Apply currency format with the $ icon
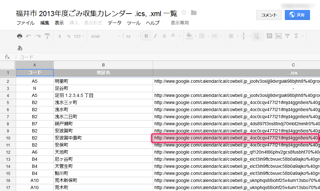This screenshot has height=191, width=320. click(x=60, y=36)
